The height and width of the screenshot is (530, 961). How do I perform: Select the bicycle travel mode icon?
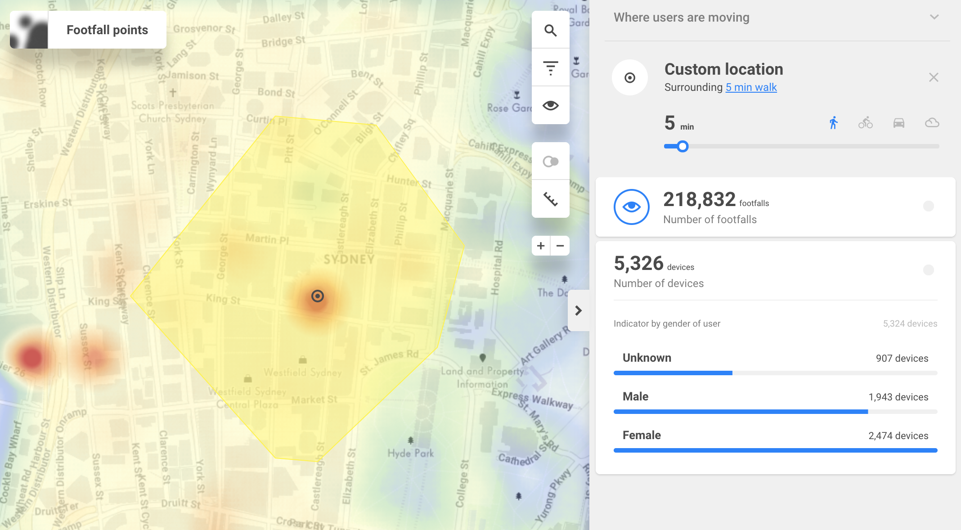(865, 123)
